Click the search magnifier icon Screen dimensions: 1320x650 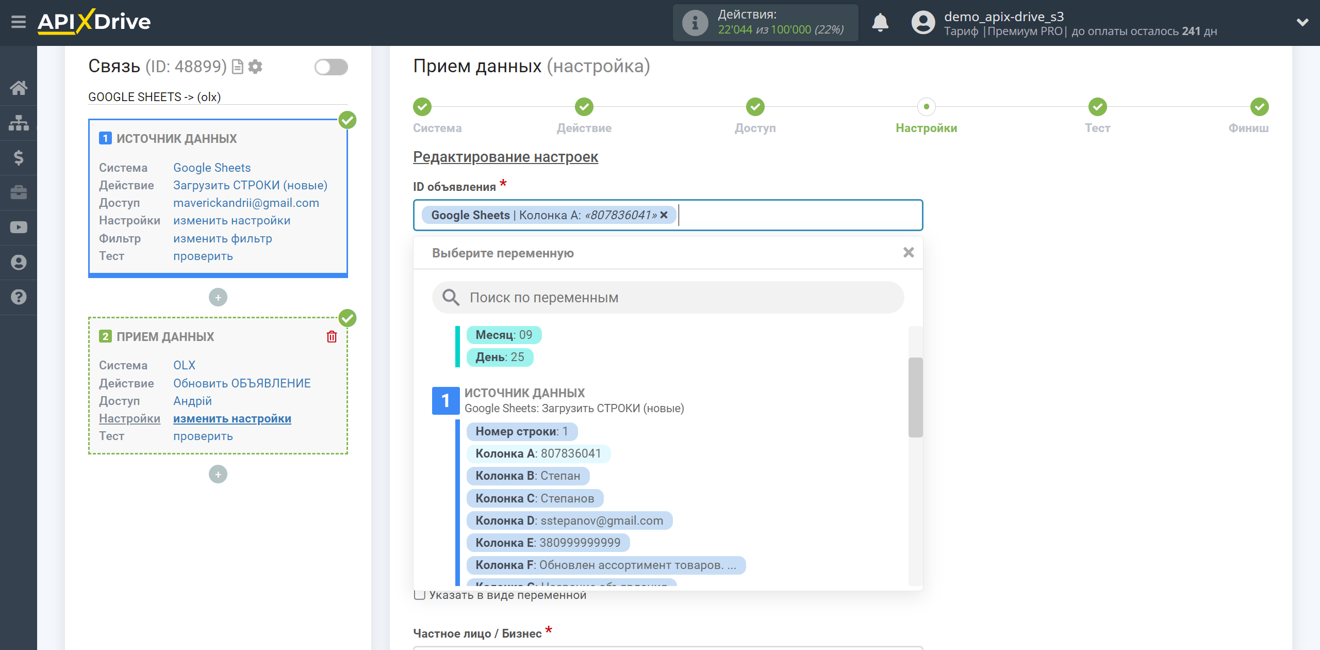click(451, 297)
